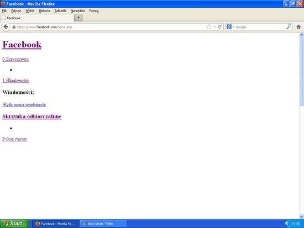
Task: Open the Narzędzia menu
Action: coord(77,11)
